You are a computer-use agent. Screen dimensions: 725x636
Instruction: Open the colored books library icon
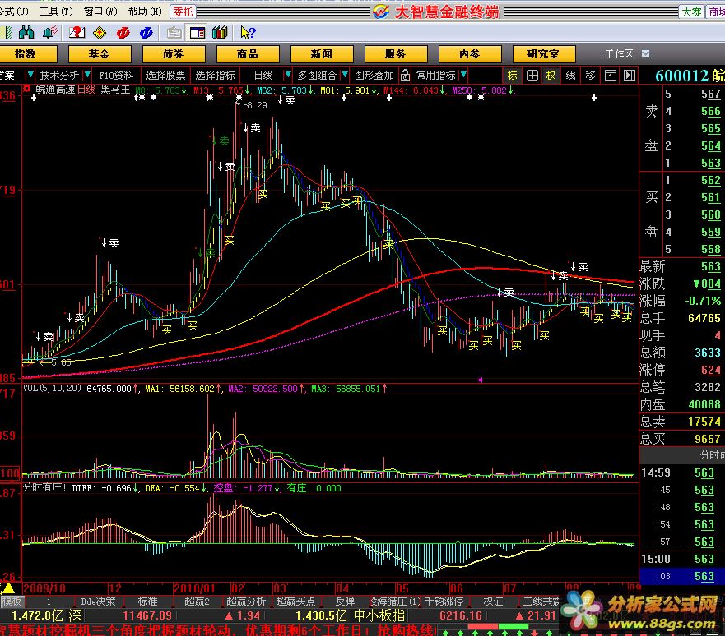220,32
